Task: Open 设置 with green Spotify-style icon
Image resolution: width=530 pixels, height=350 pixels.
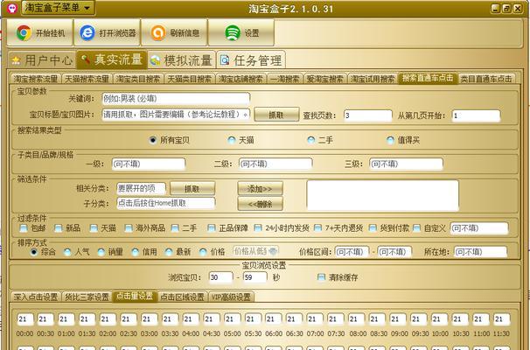Action: pyautogui.click(x=241, y=32)
